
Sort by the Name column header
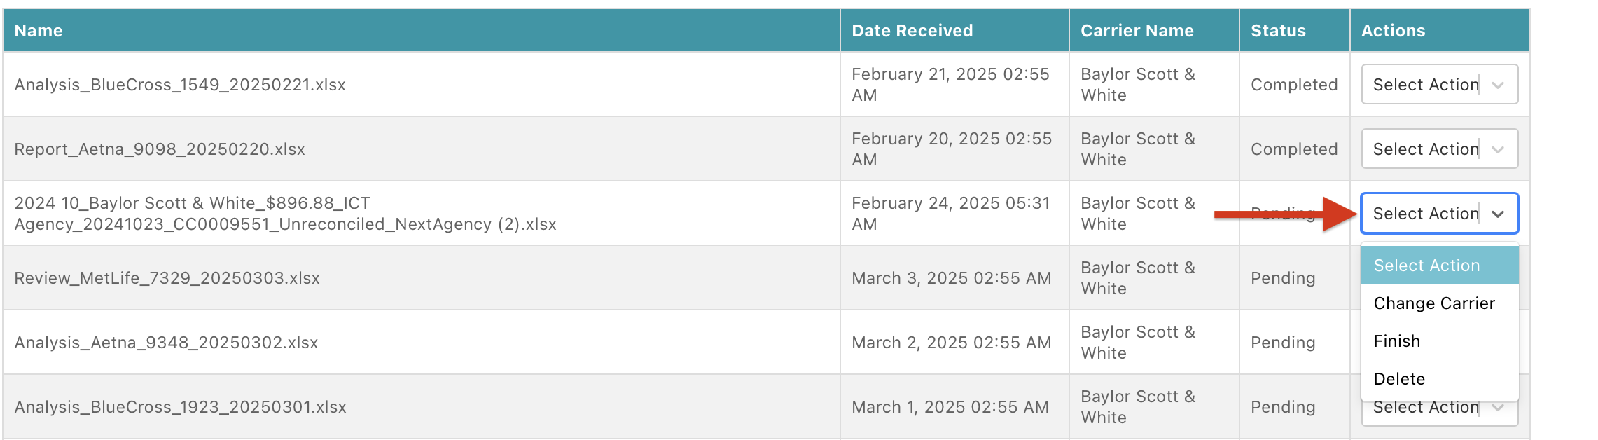(x=39, y=31)
